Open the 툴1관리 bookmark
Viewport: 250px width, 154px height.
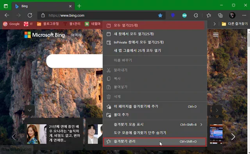click(x=72, y=24)
